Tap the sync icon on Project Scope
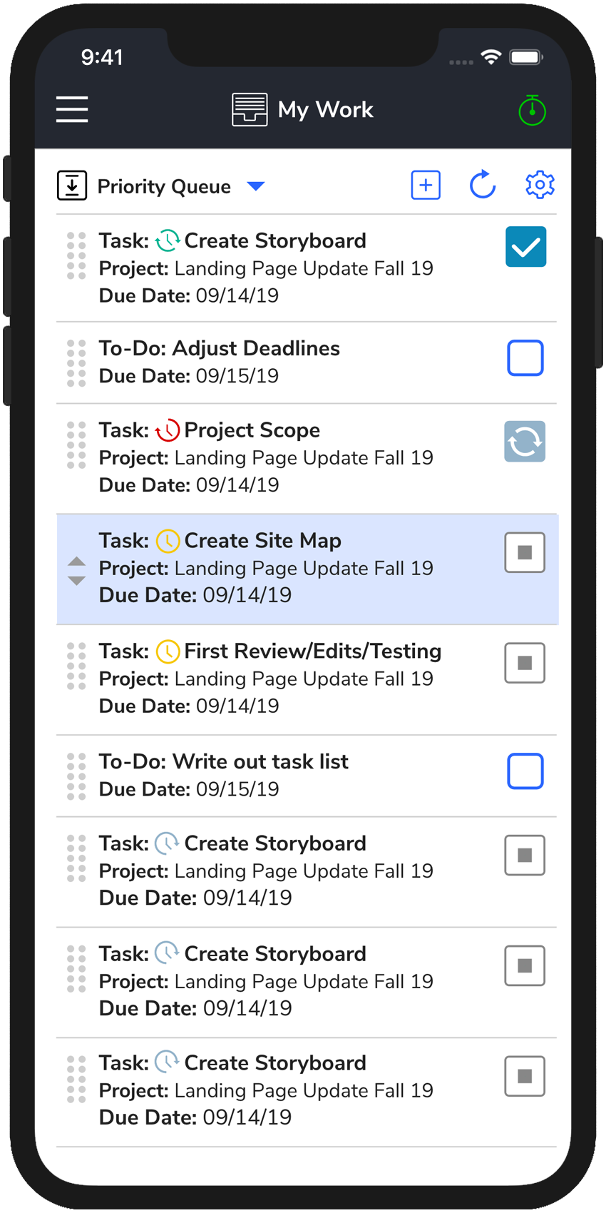The image size is (606, 1213). click(525, 442)
